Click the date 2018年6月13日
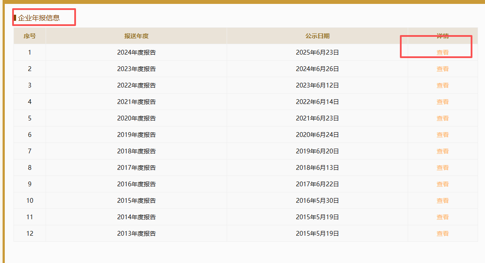Viewport: 485px width, 263px height. click(317, 168)
